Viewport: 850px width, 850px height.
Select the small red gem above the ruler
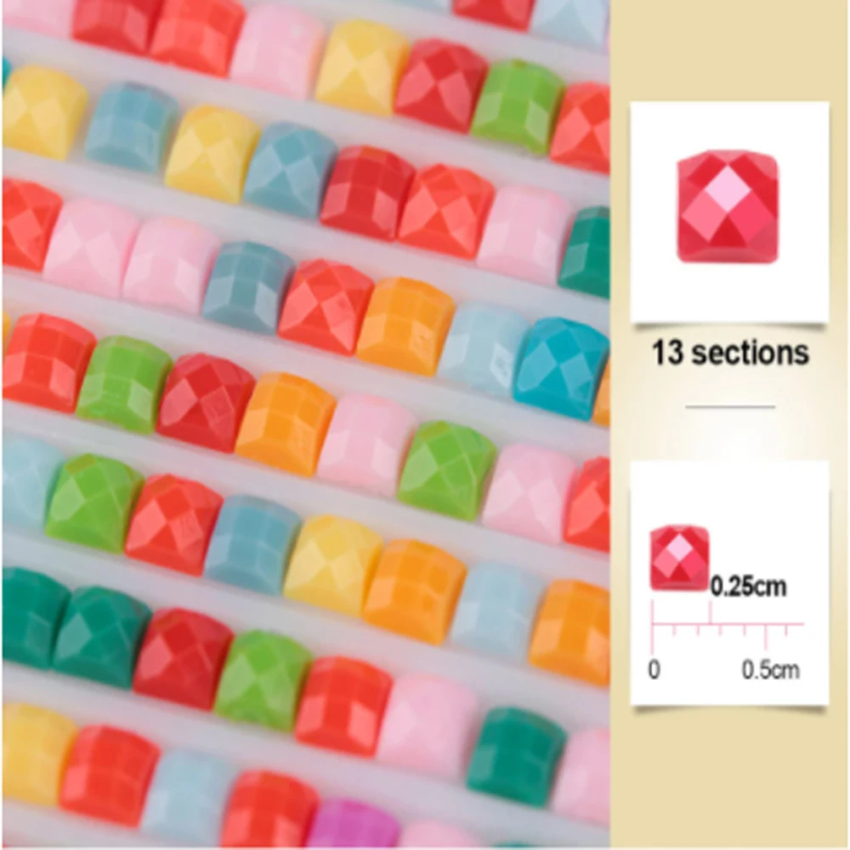point(679,558)
